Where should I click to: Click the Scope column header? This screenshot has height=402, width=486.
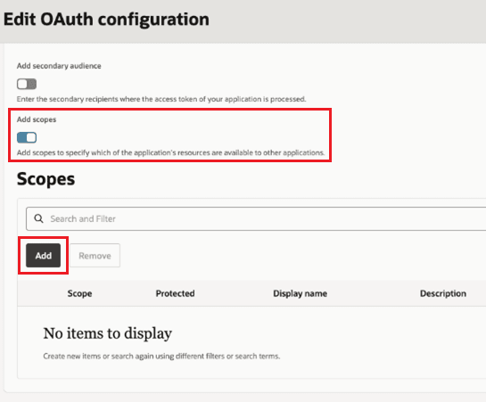[79, 293]
